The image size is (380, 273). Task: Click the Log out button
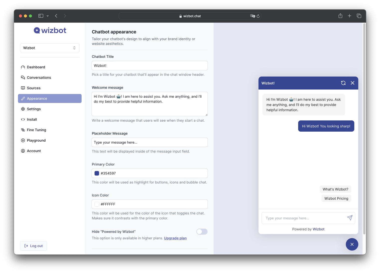pyautogui.click(x=33, y=246)
